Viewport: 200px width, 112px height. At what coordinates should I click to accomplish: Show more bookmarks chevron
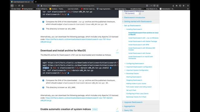click(188, 9)
